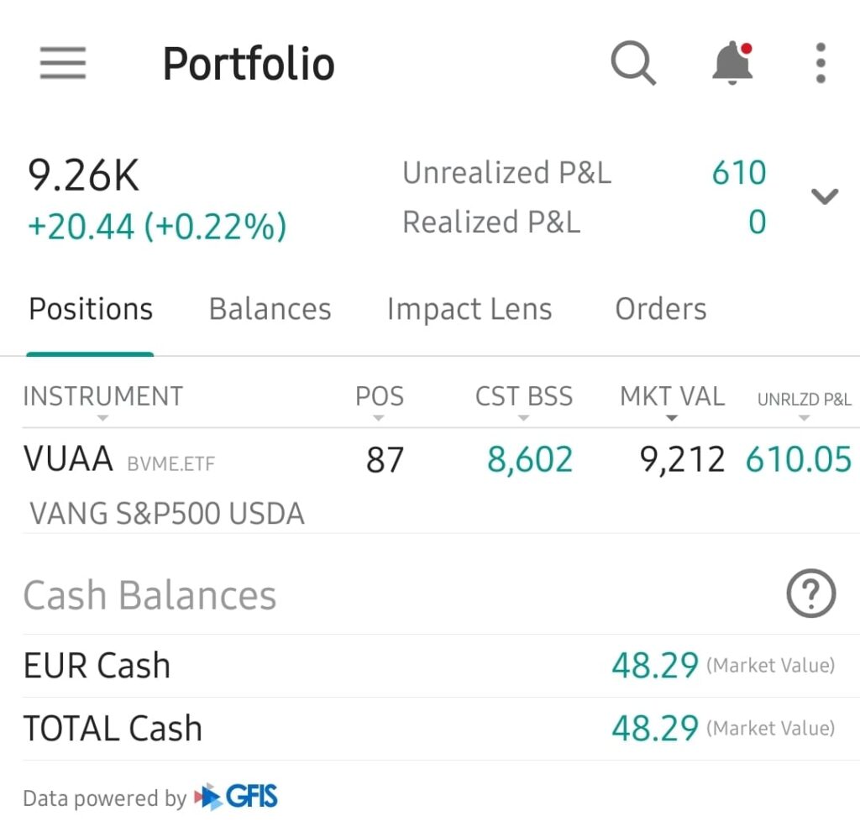This screenshot has width=860, height=837.
Task: Sort by MKT VAL column header
Action: tap(672, 397)
